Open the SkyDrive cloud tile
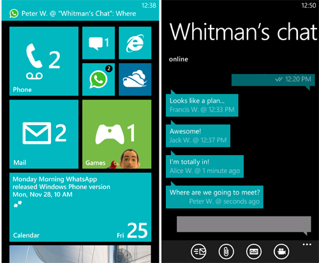The height and width of the screenshot is (263, 319). (x=135, y=79)
